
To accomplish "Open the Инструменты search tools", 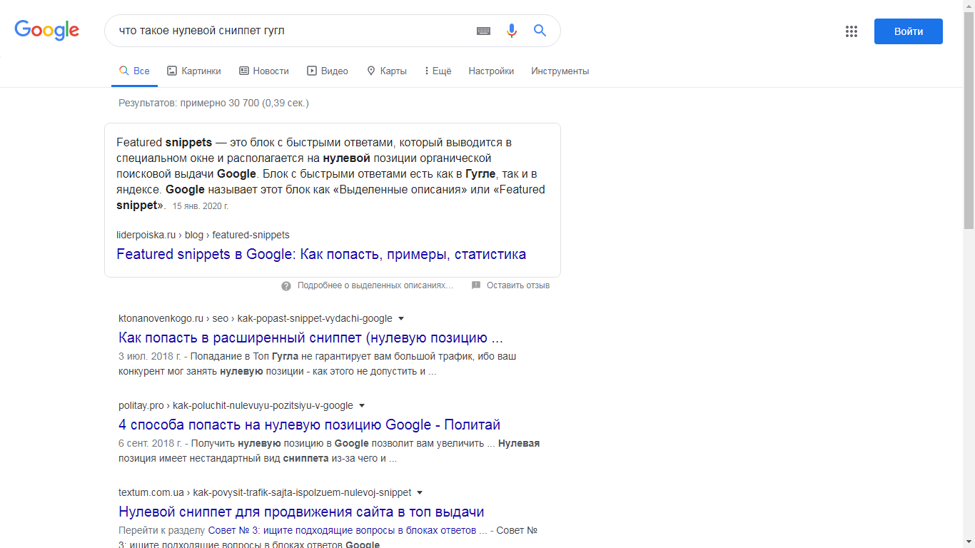I will click(x=560, y=71).
